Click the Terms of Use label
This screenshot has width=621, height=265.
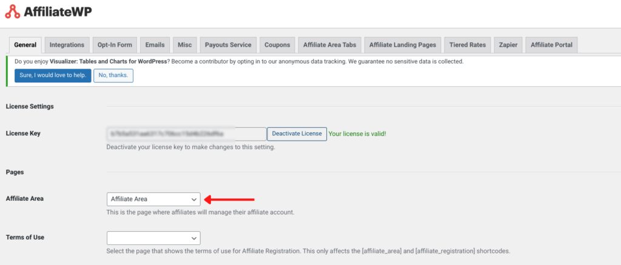coord(25,237)
